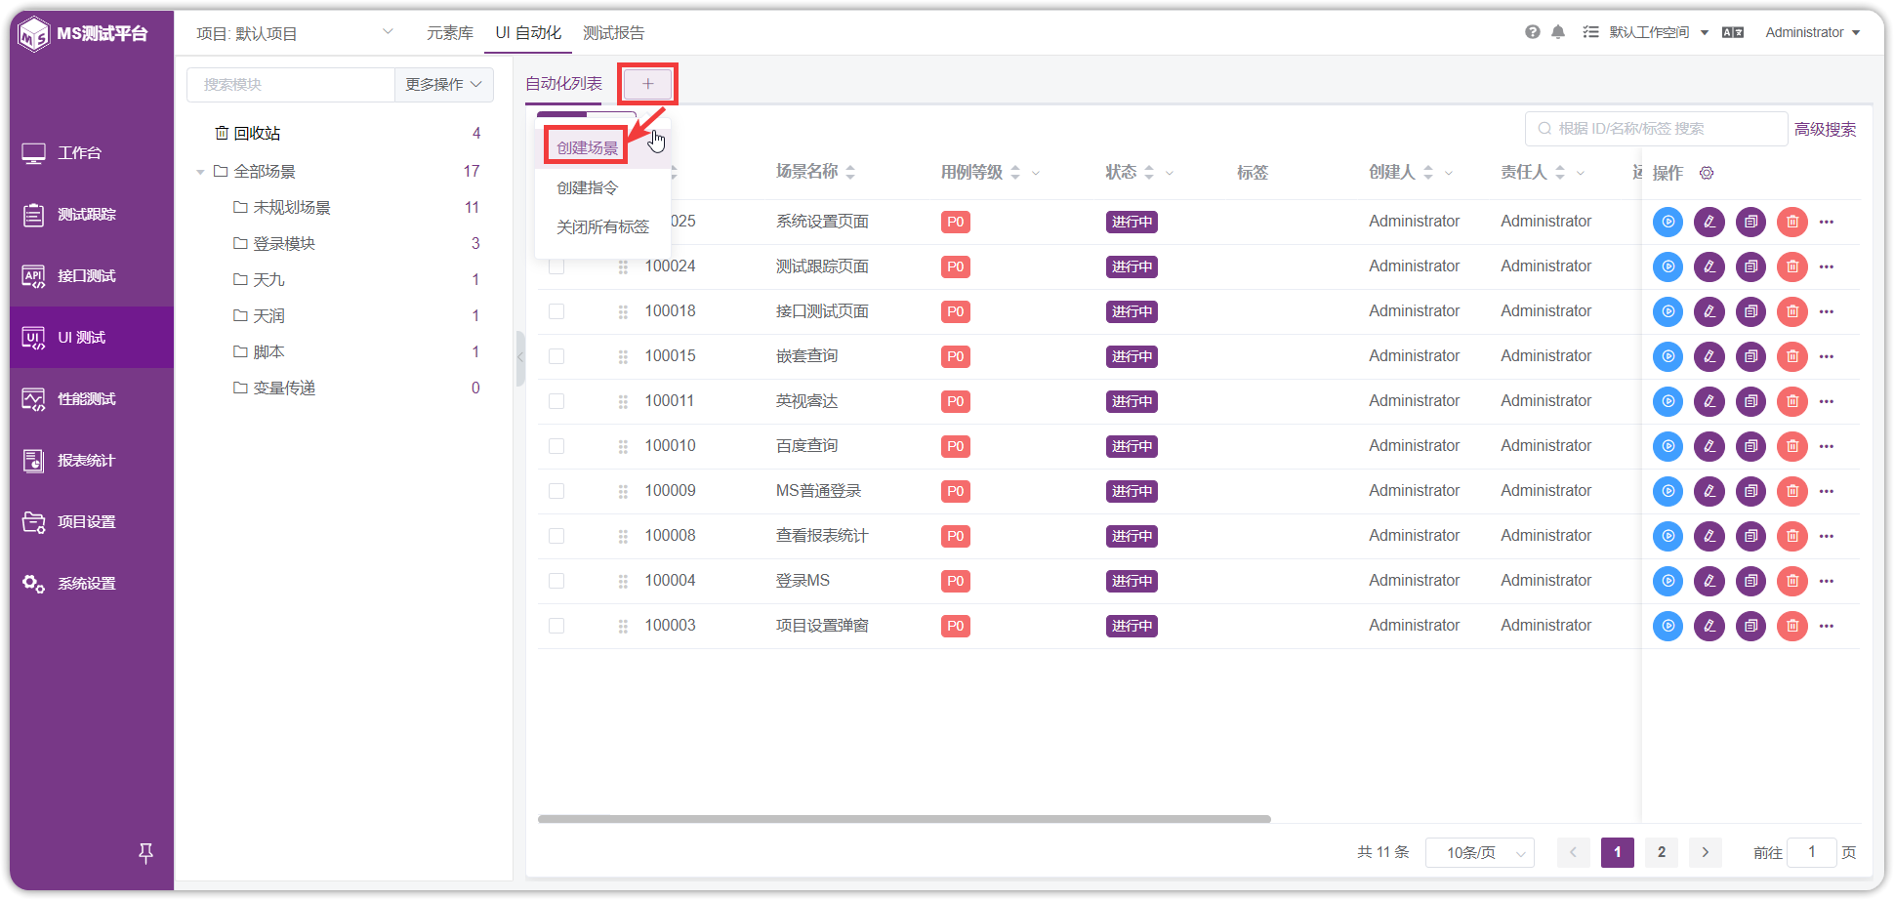Screen dimensions: 1894x900
Task: Switch to the 测试报告 tab
Action: coord(614,33)
